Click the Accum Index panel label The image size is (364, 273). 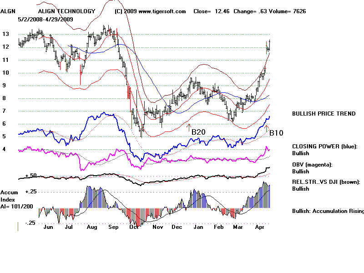(9, 196)
